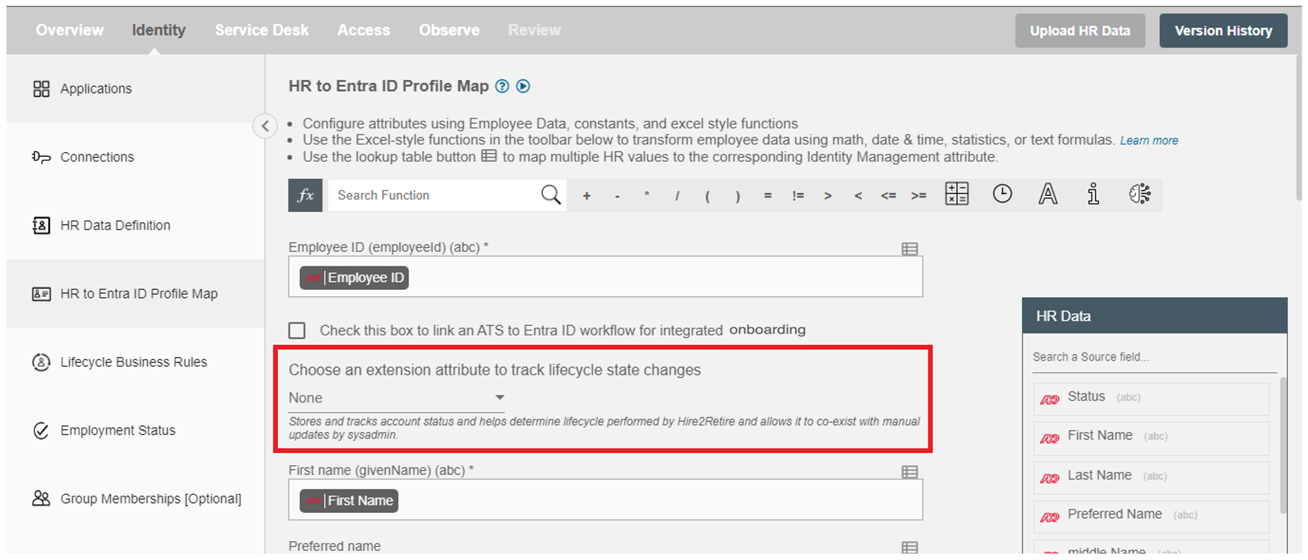This screenshot has height=560, width=1308.
Task: Insert a closing parenthesis
Action: [x=738, y=196]
